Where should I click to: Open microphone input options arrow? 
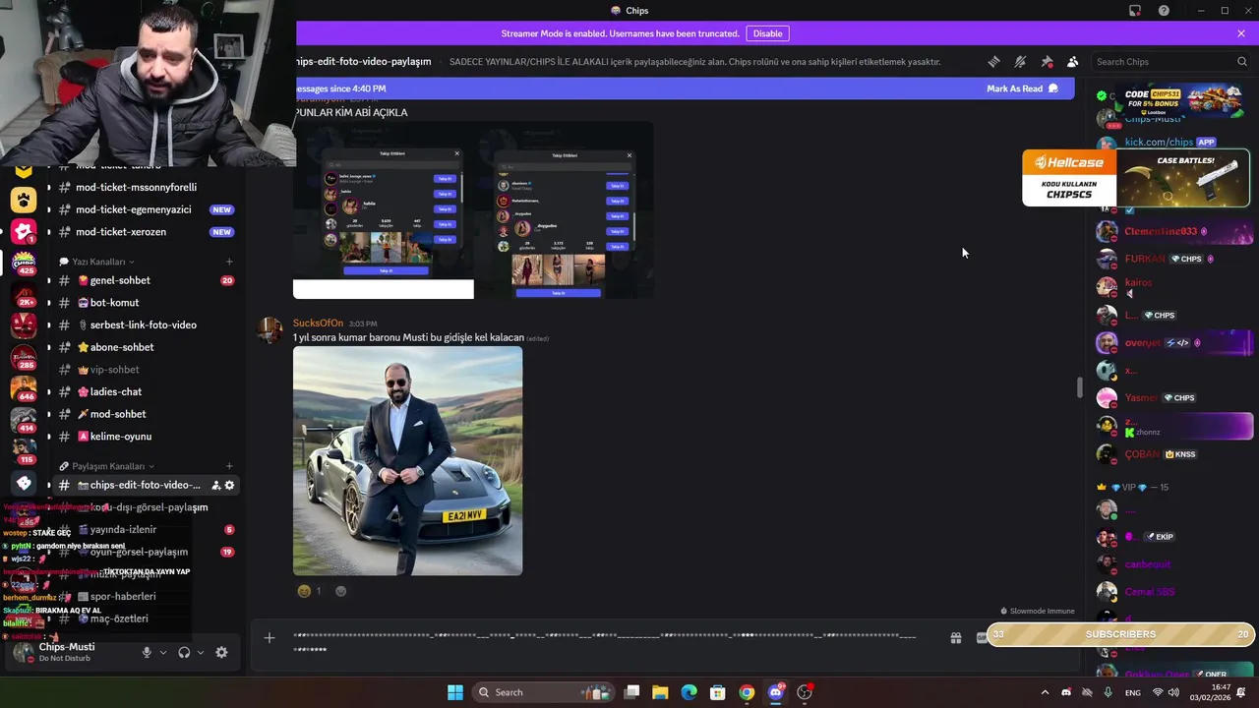(x=163, y=652)
